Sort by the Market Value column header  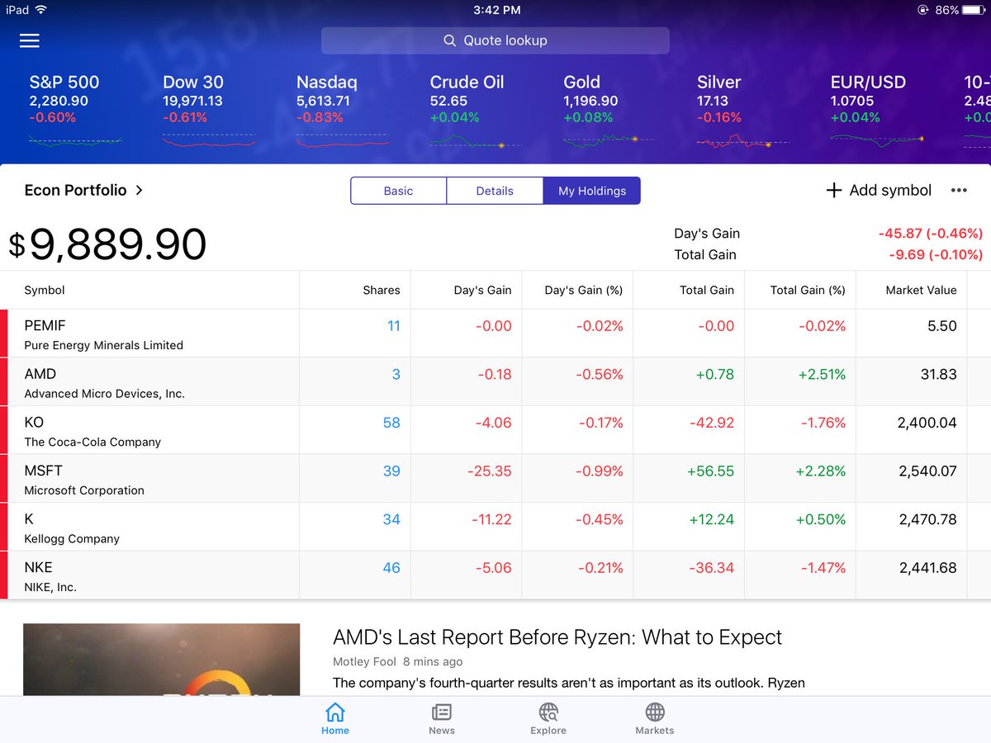921,290
